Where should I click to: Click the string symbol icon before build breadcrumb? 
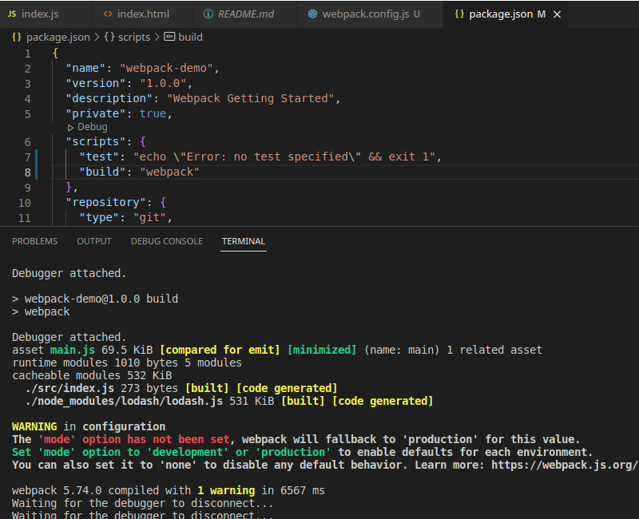169,37
